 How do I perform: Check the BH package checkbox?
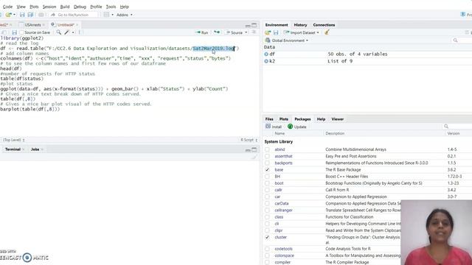pyautogui.click(x=267, y=177)
